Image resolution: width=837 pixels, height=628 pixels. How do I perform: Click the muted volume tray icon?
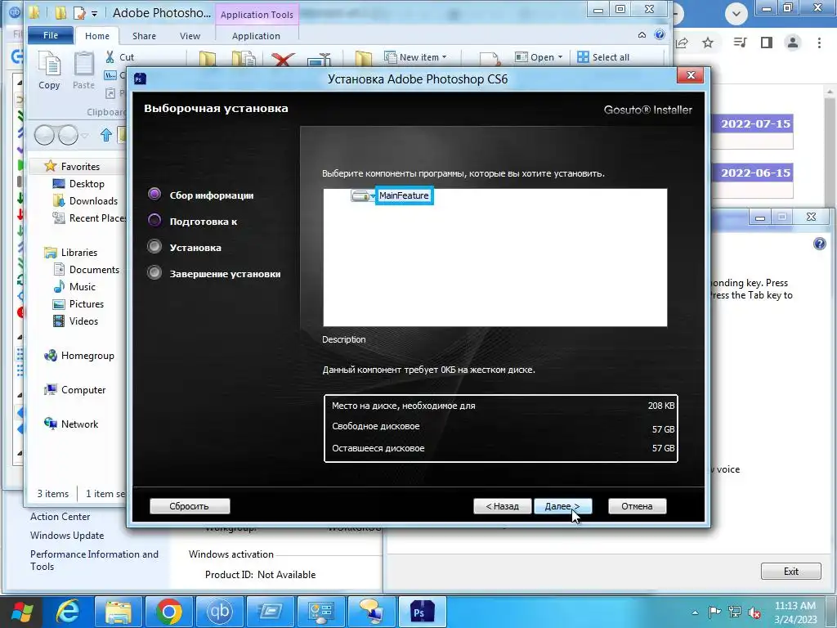754,612
